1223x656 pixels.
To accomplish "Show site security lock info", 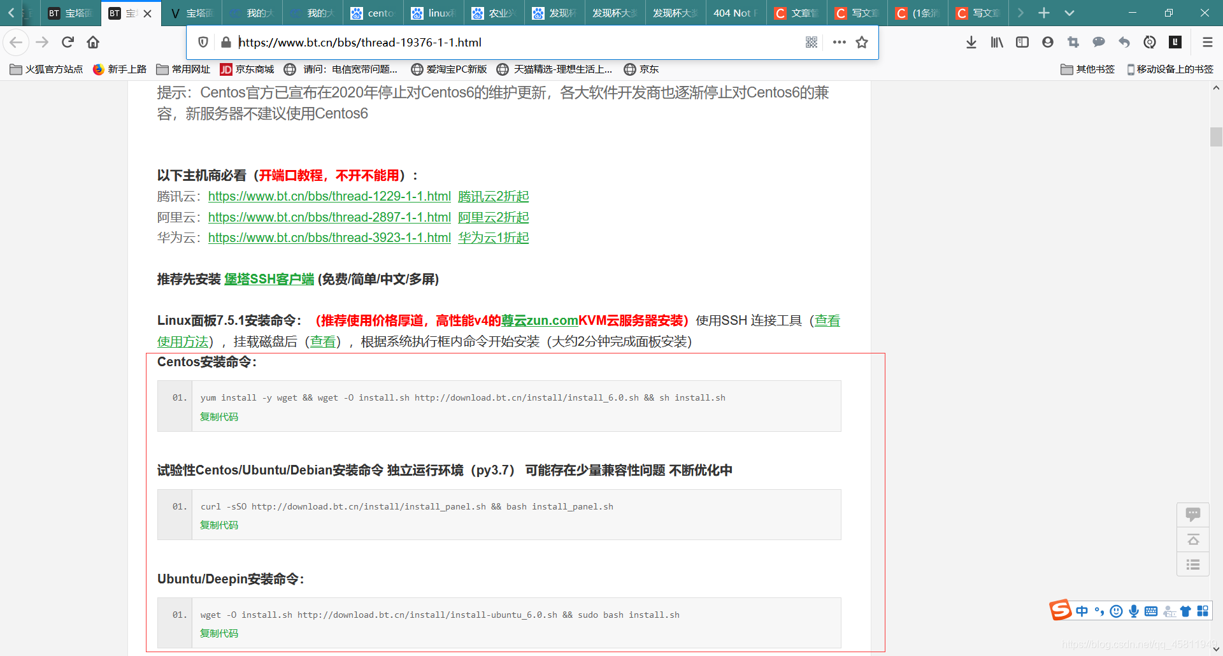I will pos(225,42).
